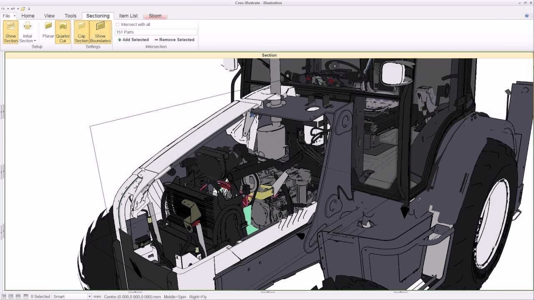
Task: Click the mm units label in status bar
Action: point(97,297)
